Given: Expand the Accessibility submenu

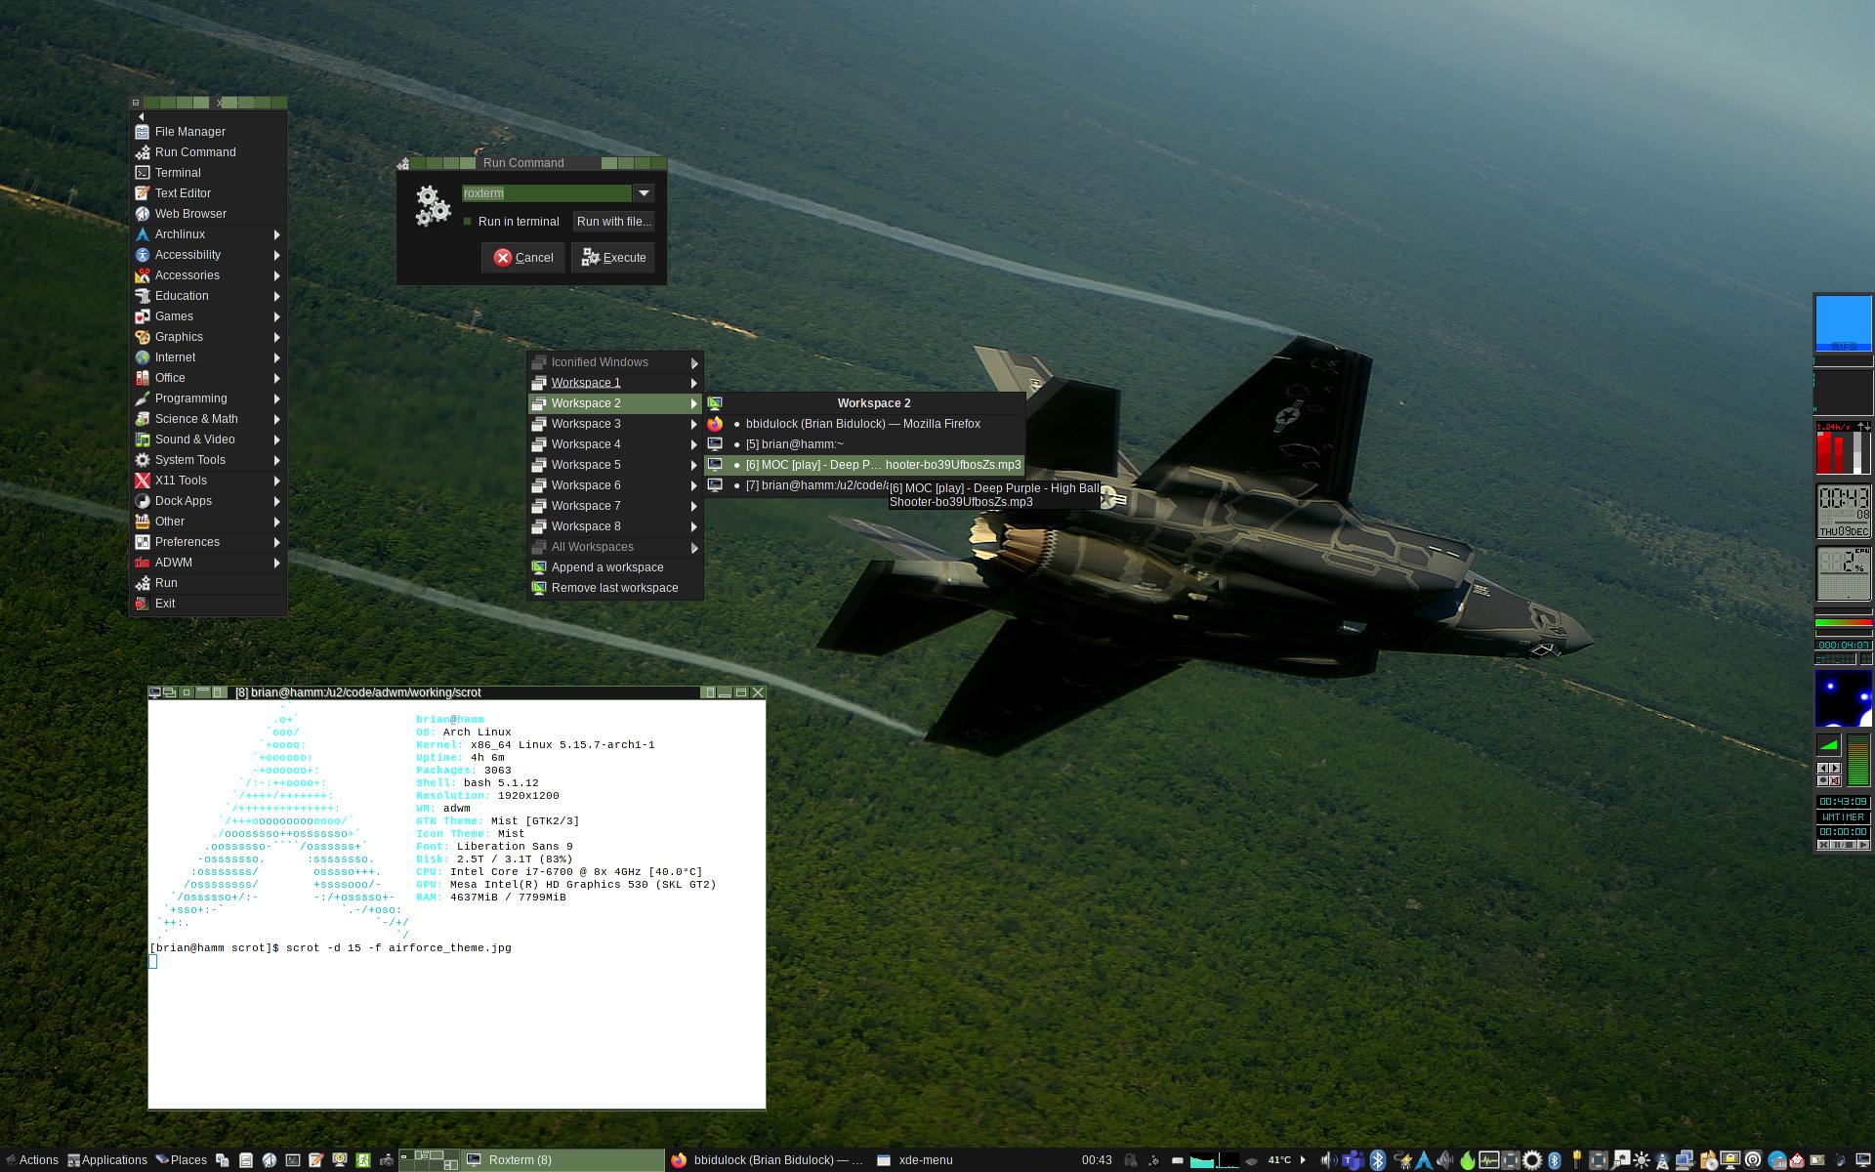Looking at the screenshot, I should tap(208, 255).
